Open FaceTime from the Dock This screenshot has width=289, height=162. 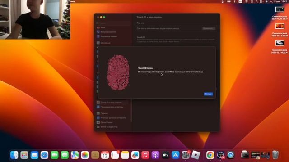click(x=55, y=155)
